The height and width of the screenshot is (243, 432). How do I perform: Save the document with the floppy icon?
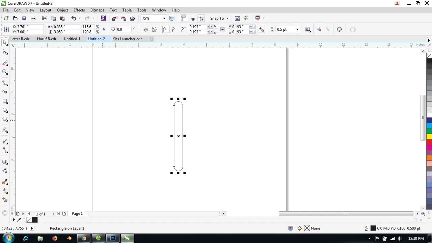click(x=24, y=18)
